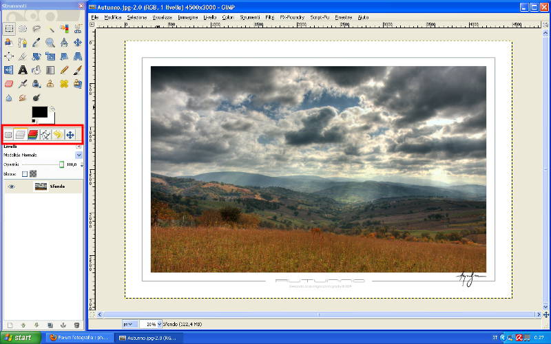Select the Ink tool

[x=37, y=83]
